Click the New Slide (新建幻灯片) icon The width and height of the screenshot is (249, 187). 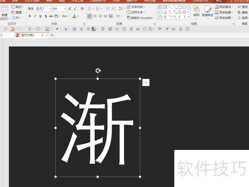point(4,10)
